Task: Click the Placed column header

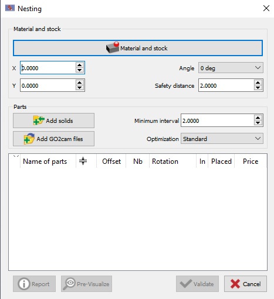Action: (x=221, y=161)
